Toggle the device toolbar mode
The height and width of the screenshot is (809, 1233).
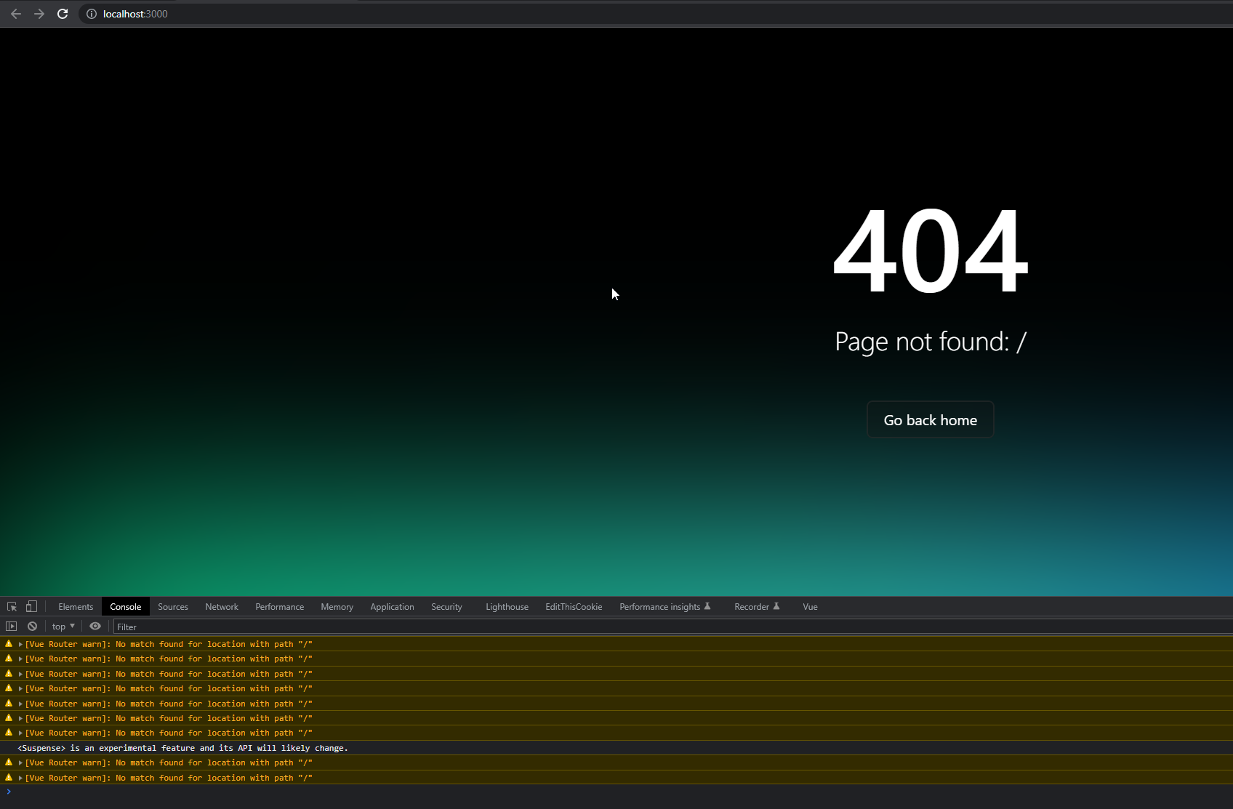tap(31, 606)
